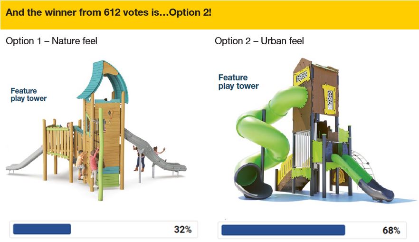Screen dimensions: 419x242
Task: Click the "Feature play tower" label beside nature tower
Action: tap(29, 95)
